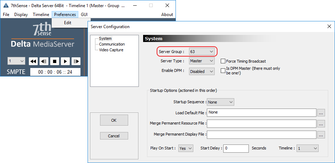Play the timeline

[x=65, y=61]
